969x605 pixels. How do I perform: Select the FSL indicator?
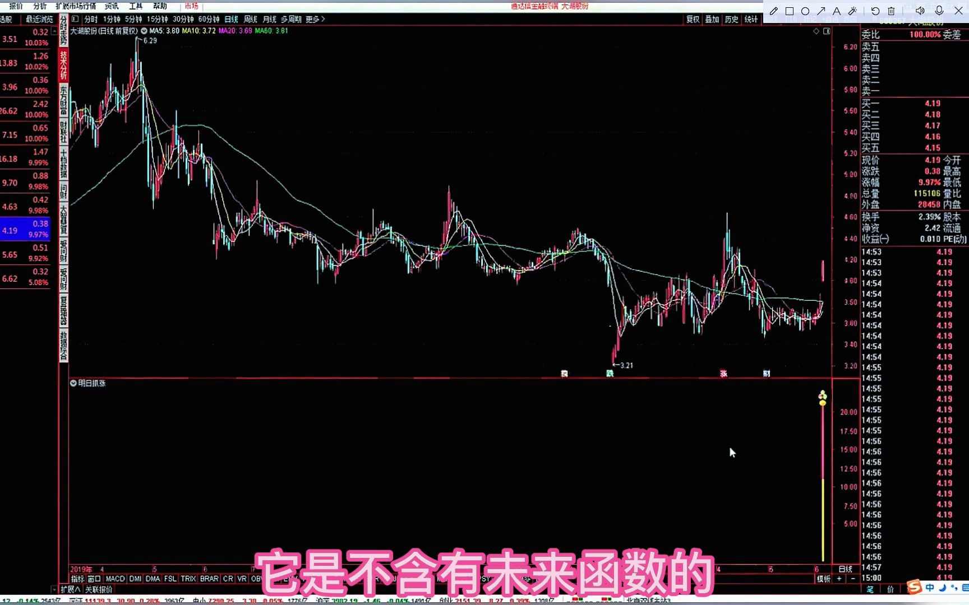170,579
